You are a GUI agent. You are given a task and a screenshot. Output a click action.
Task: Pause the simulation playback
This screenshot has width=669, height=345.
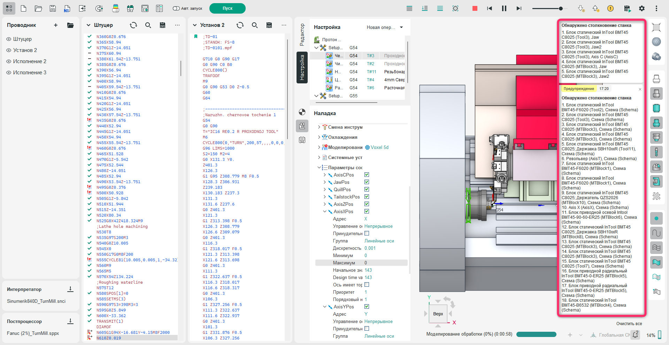pyautogui.click(x=504, y=8)
